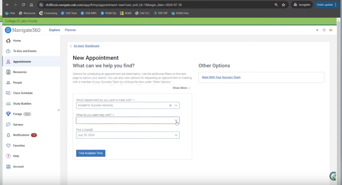Click the Go back link
Screen dimensions: 342x185
[x=79, y=46]
